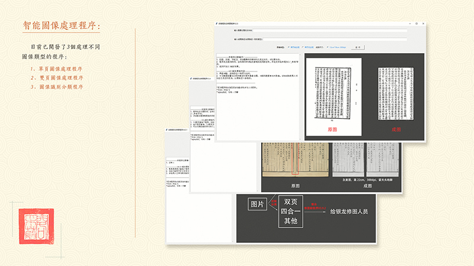Click 其他 in the flowchart category box

pos(290,221)
